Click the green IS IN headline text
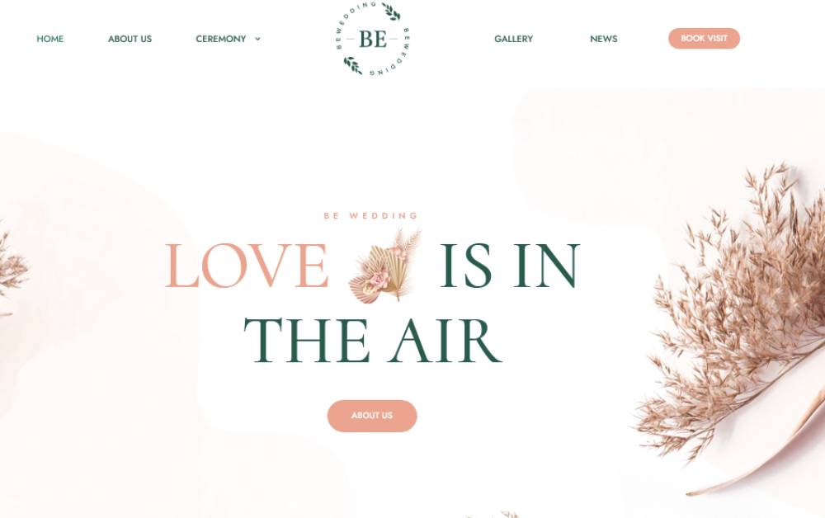The image size is (825, 518). [x=510, y=266]
